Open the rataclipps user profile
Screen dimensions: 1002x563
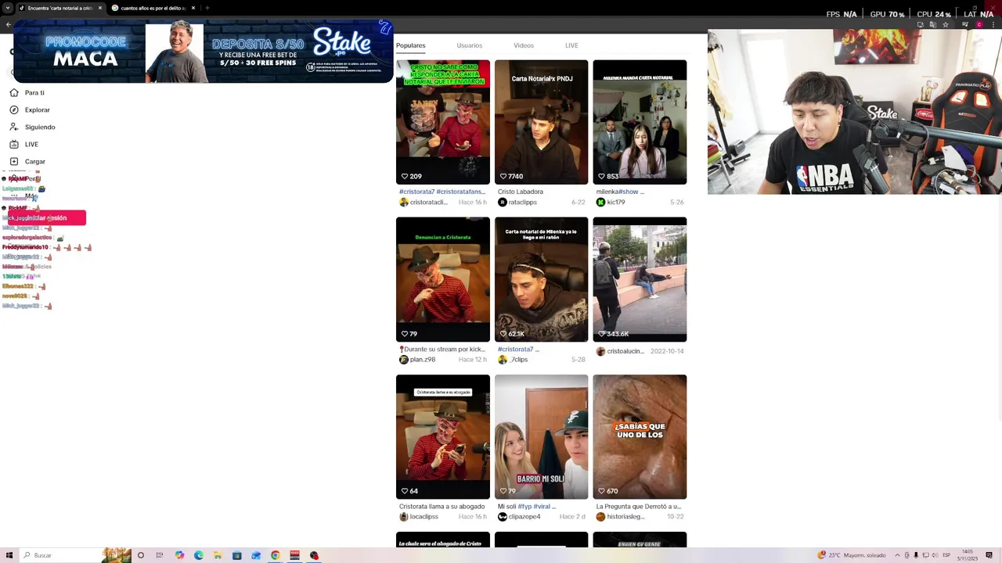click(x=517, y=203)
